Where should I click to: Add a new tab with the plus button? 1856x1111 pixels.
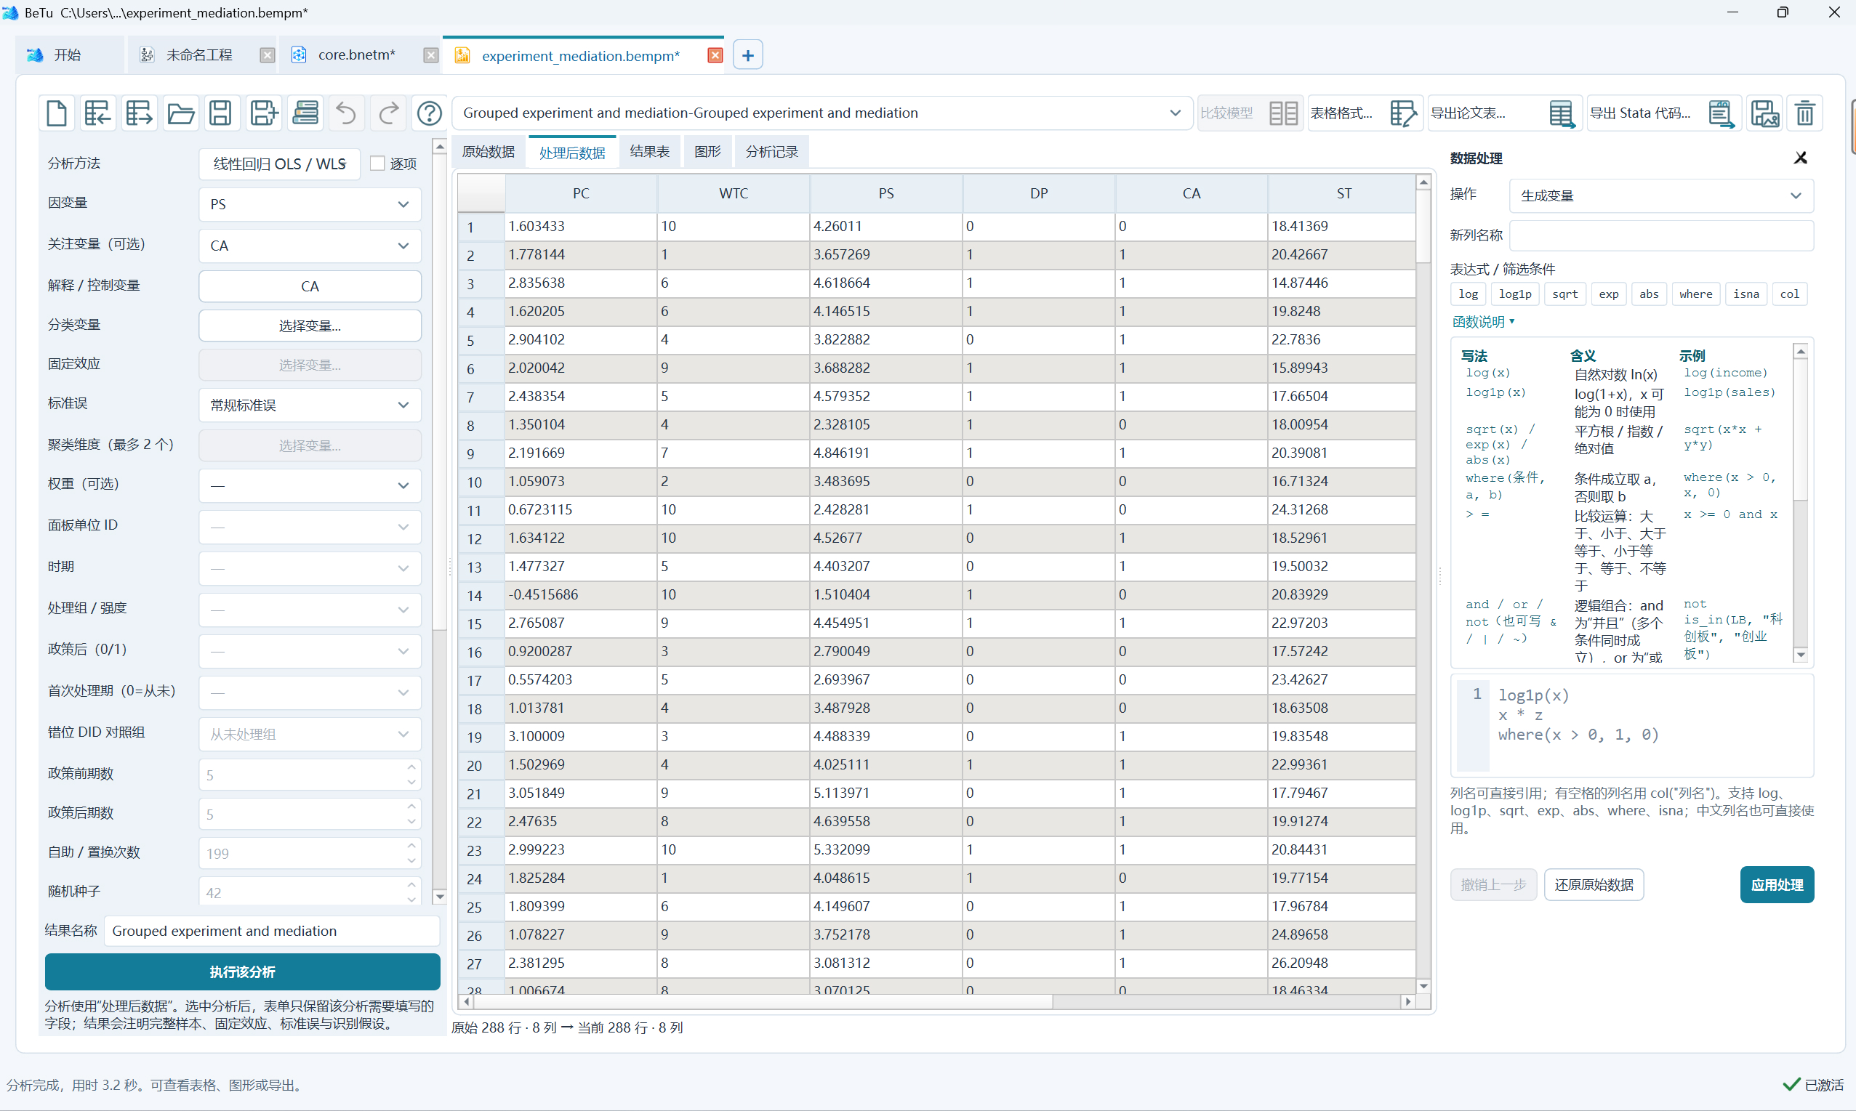(747, 55)
